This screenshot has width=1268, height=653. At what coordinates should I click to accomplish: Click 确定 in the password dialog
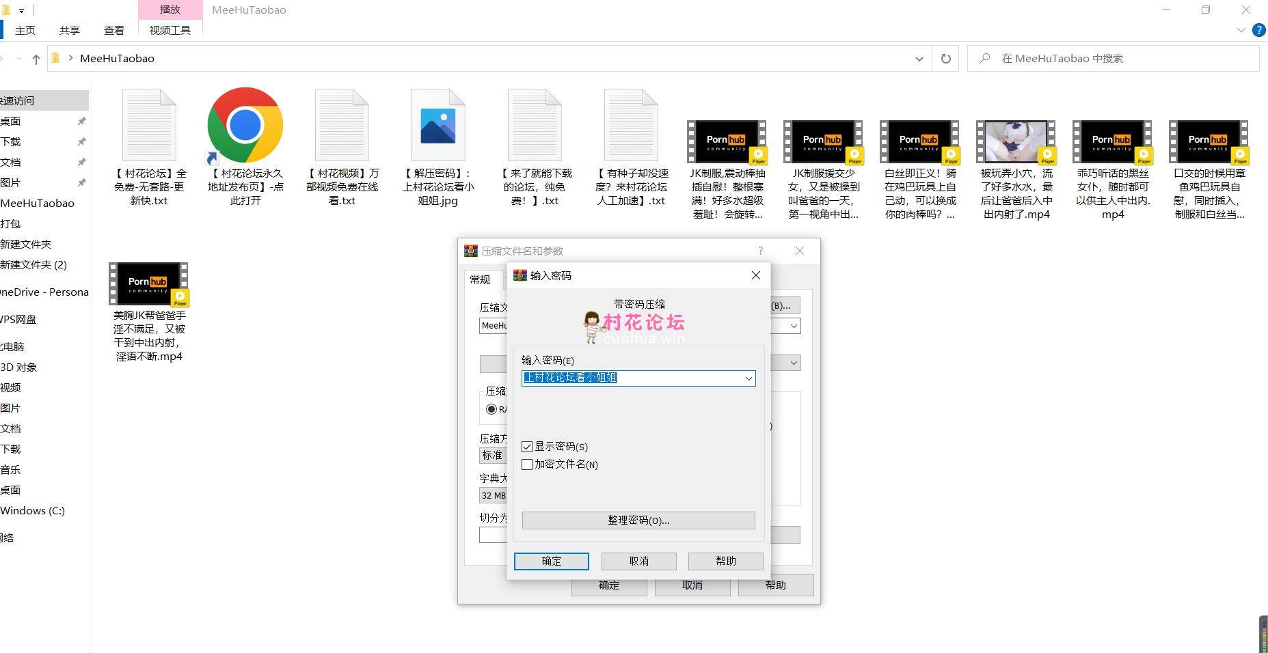tap(551, 561)
